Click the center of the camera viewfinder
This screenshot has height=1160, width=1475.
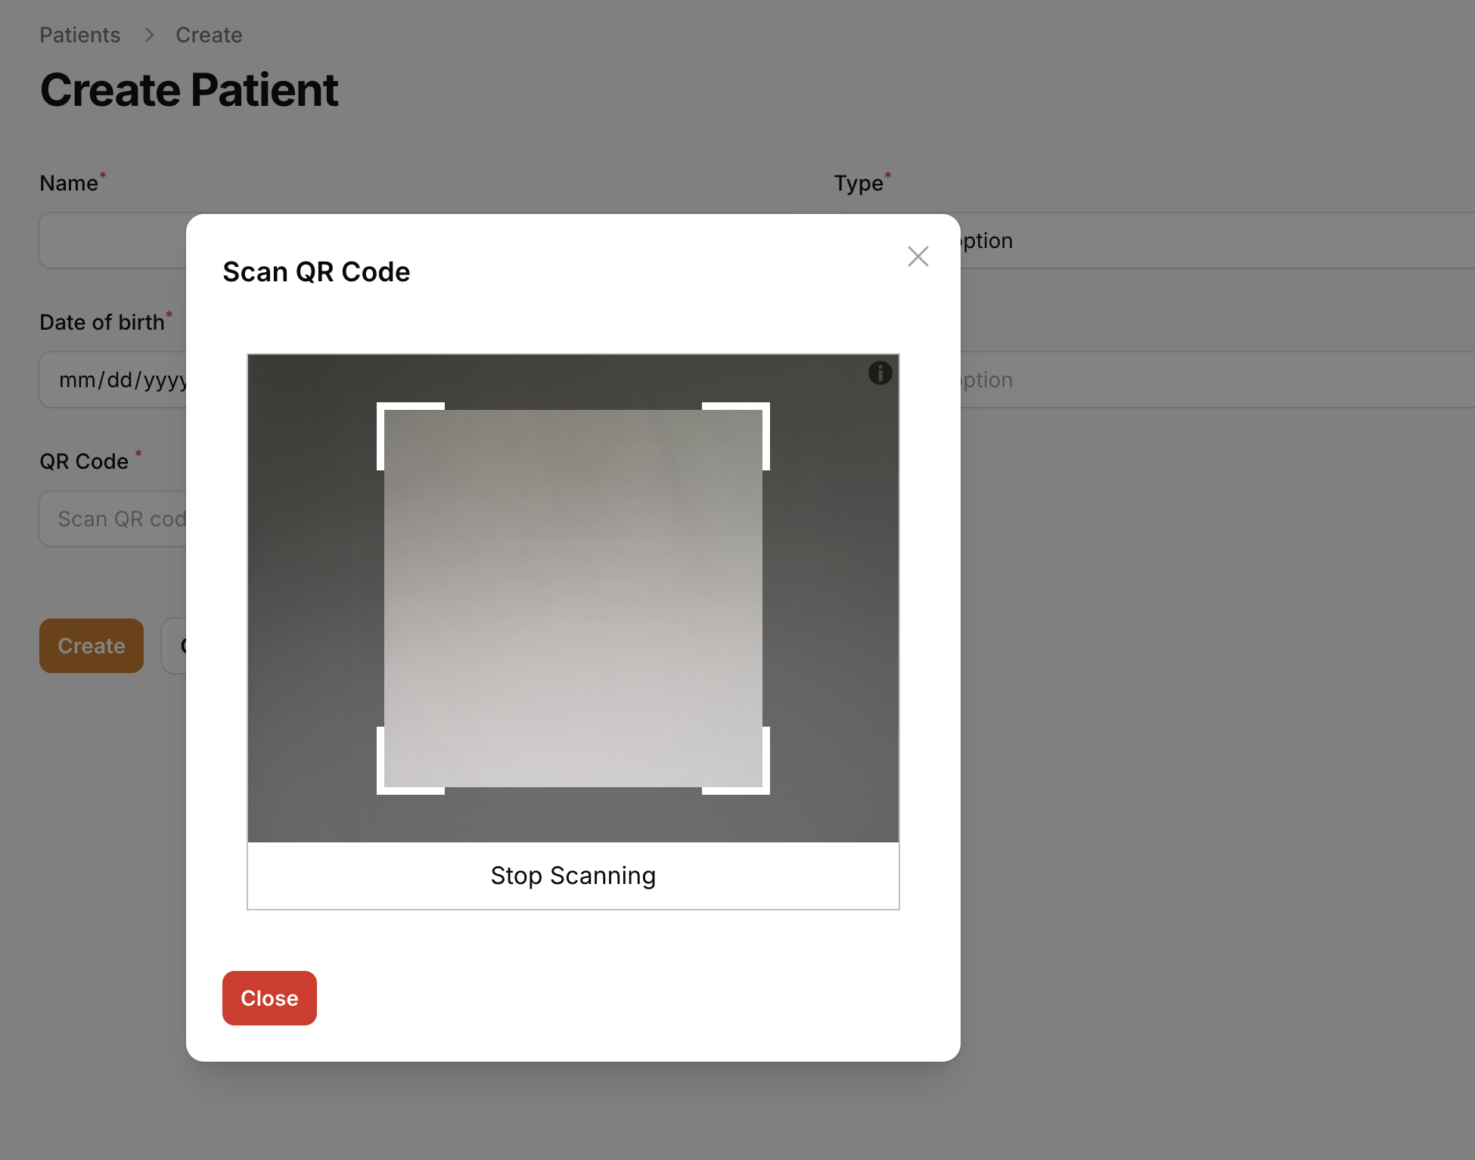tap(573, 598)
